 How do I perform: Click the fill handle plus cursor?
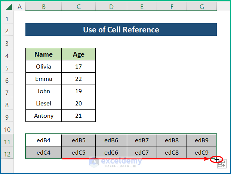click(217, 159)
